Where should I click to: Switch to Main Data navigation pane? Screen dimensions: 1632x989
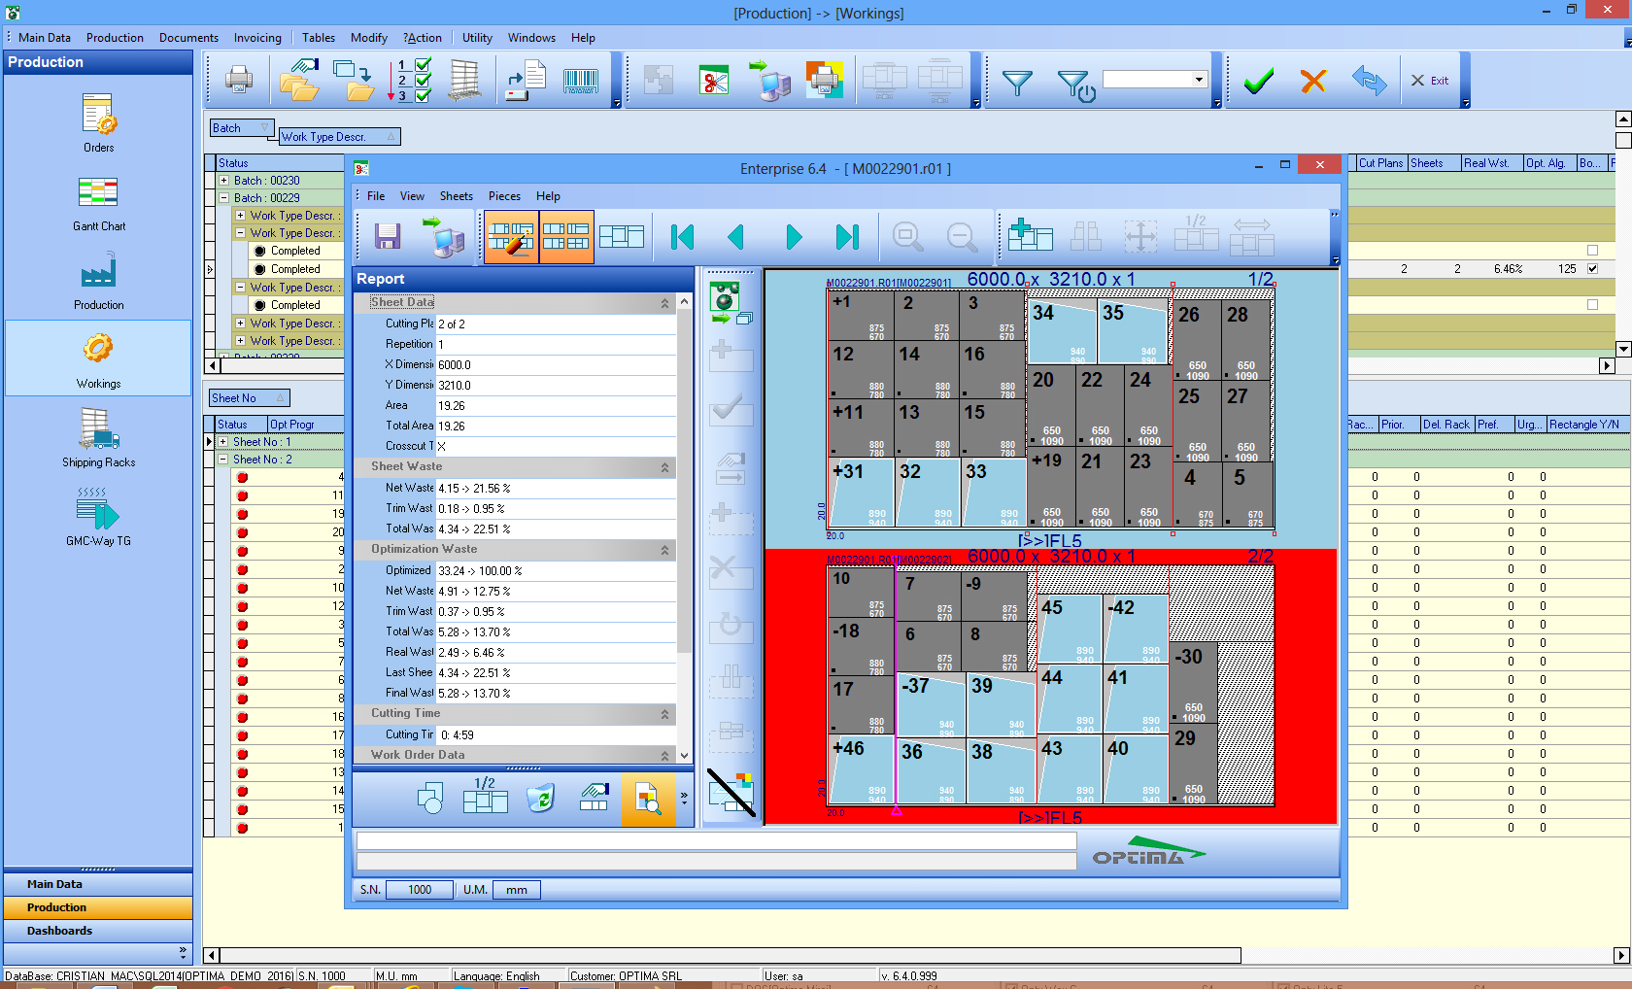coord(98,884)
